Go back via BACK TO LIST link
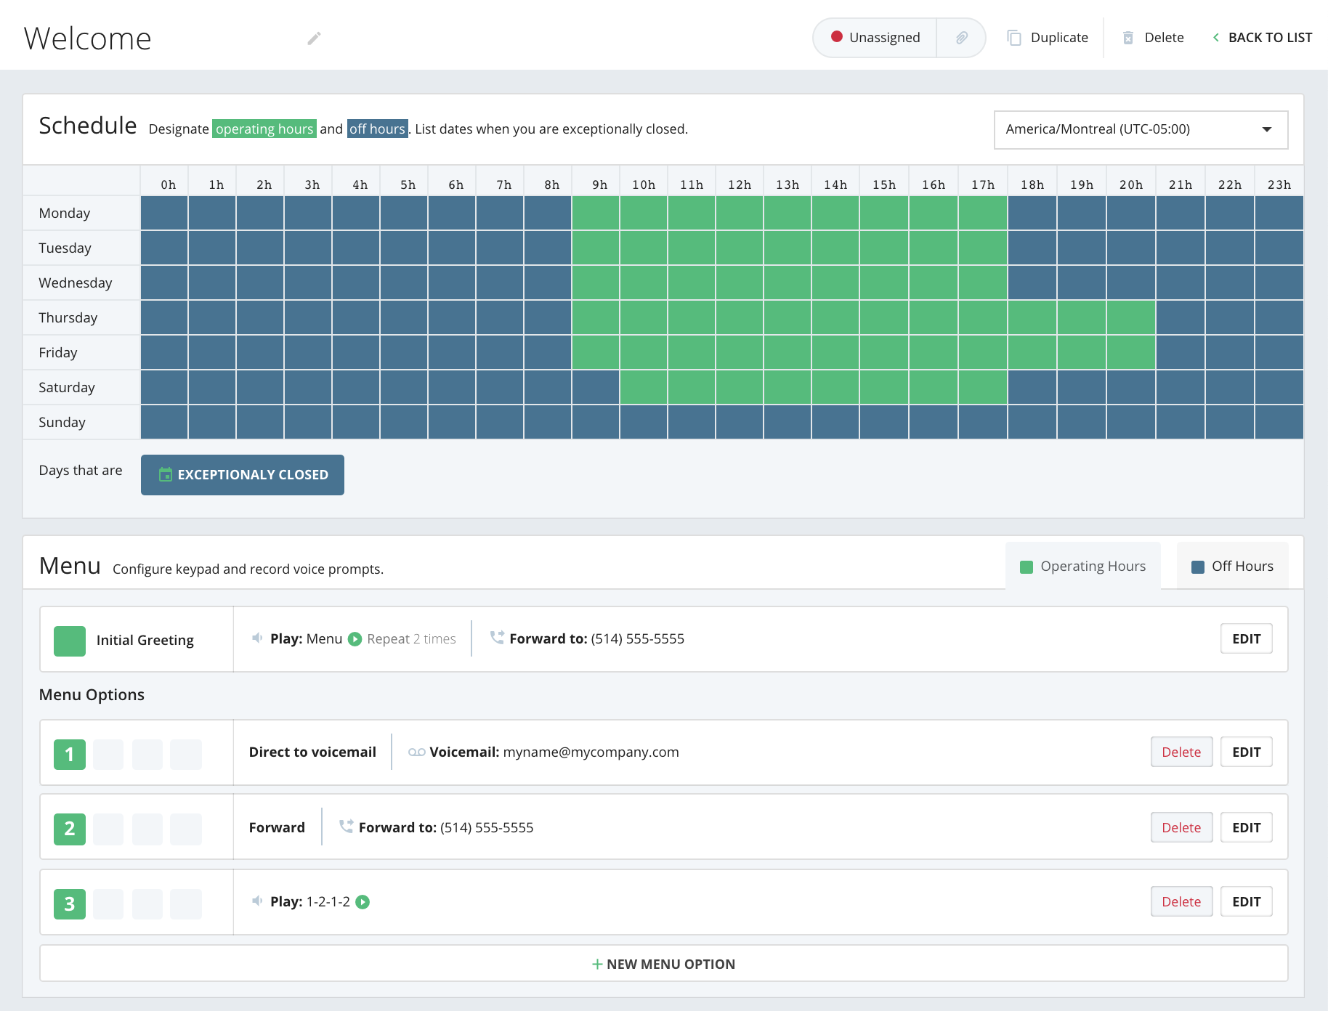The height and width of the screenshot is (1011, 1328). (1263, 38)
